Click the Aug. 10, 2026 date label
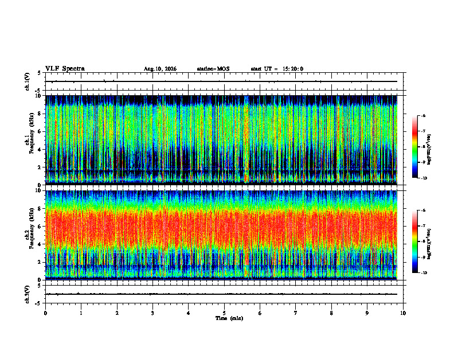 tap(160, 69)
